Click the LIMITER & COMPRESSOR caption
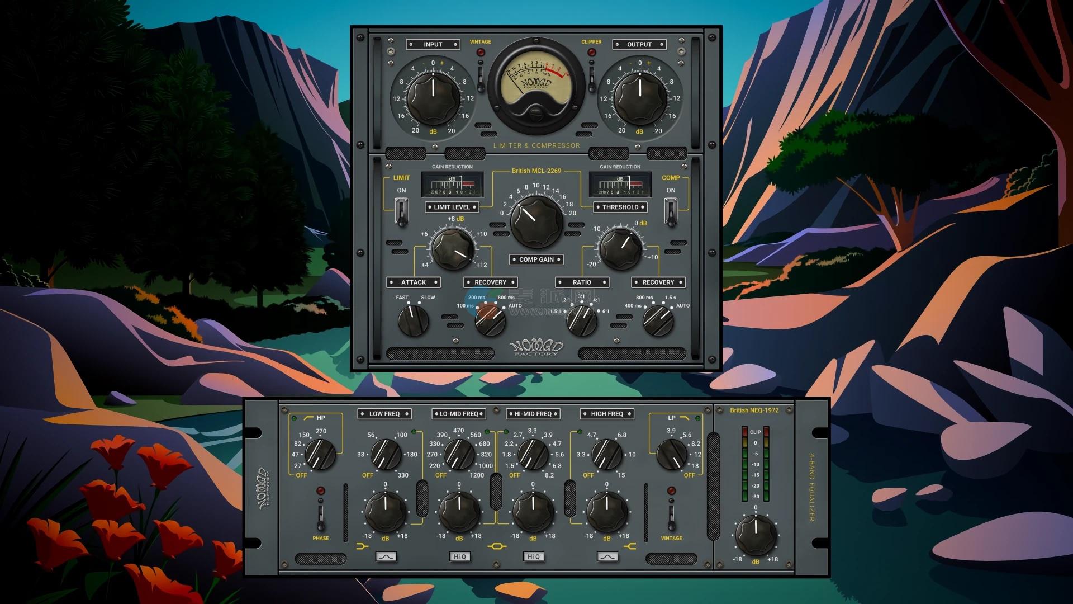Screen dimensions: 1073x604 [536, 145]
